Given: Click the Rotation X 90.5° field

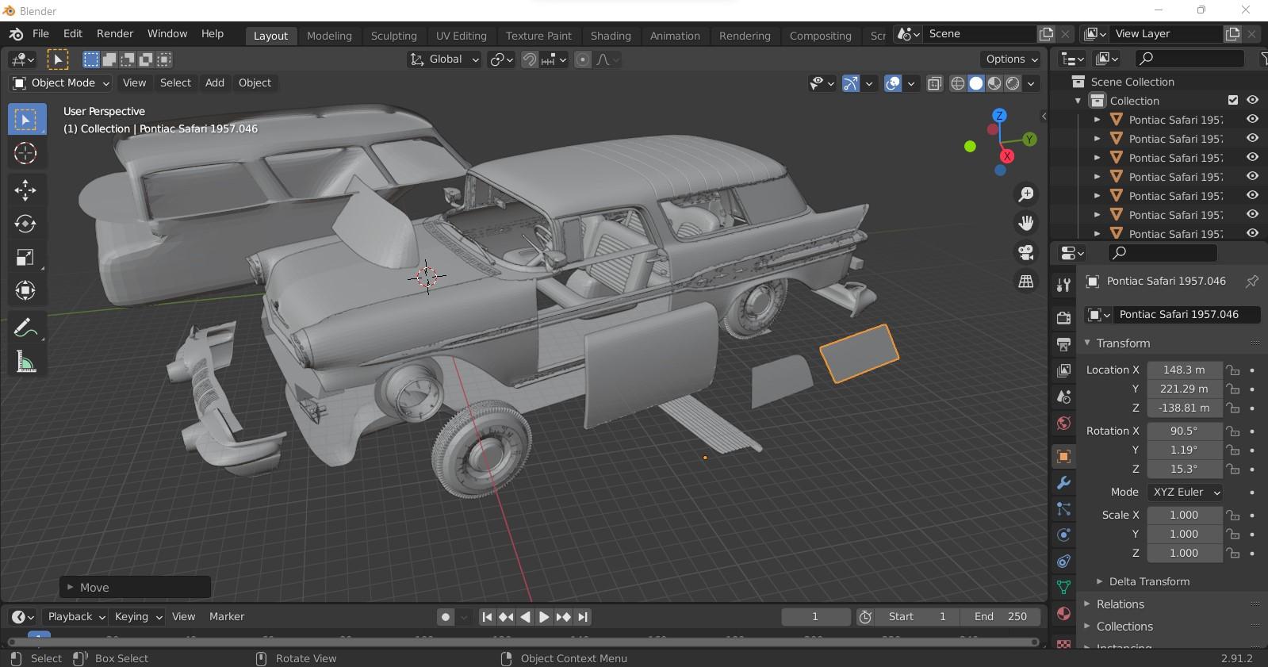Looking at the screenshot, I should click(1184, 431).
